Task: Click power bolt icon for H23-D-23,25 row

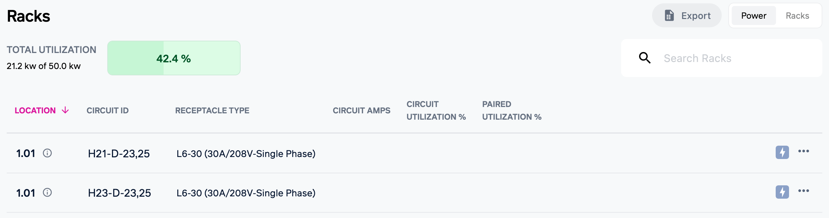Action: [x=782, y=192]
